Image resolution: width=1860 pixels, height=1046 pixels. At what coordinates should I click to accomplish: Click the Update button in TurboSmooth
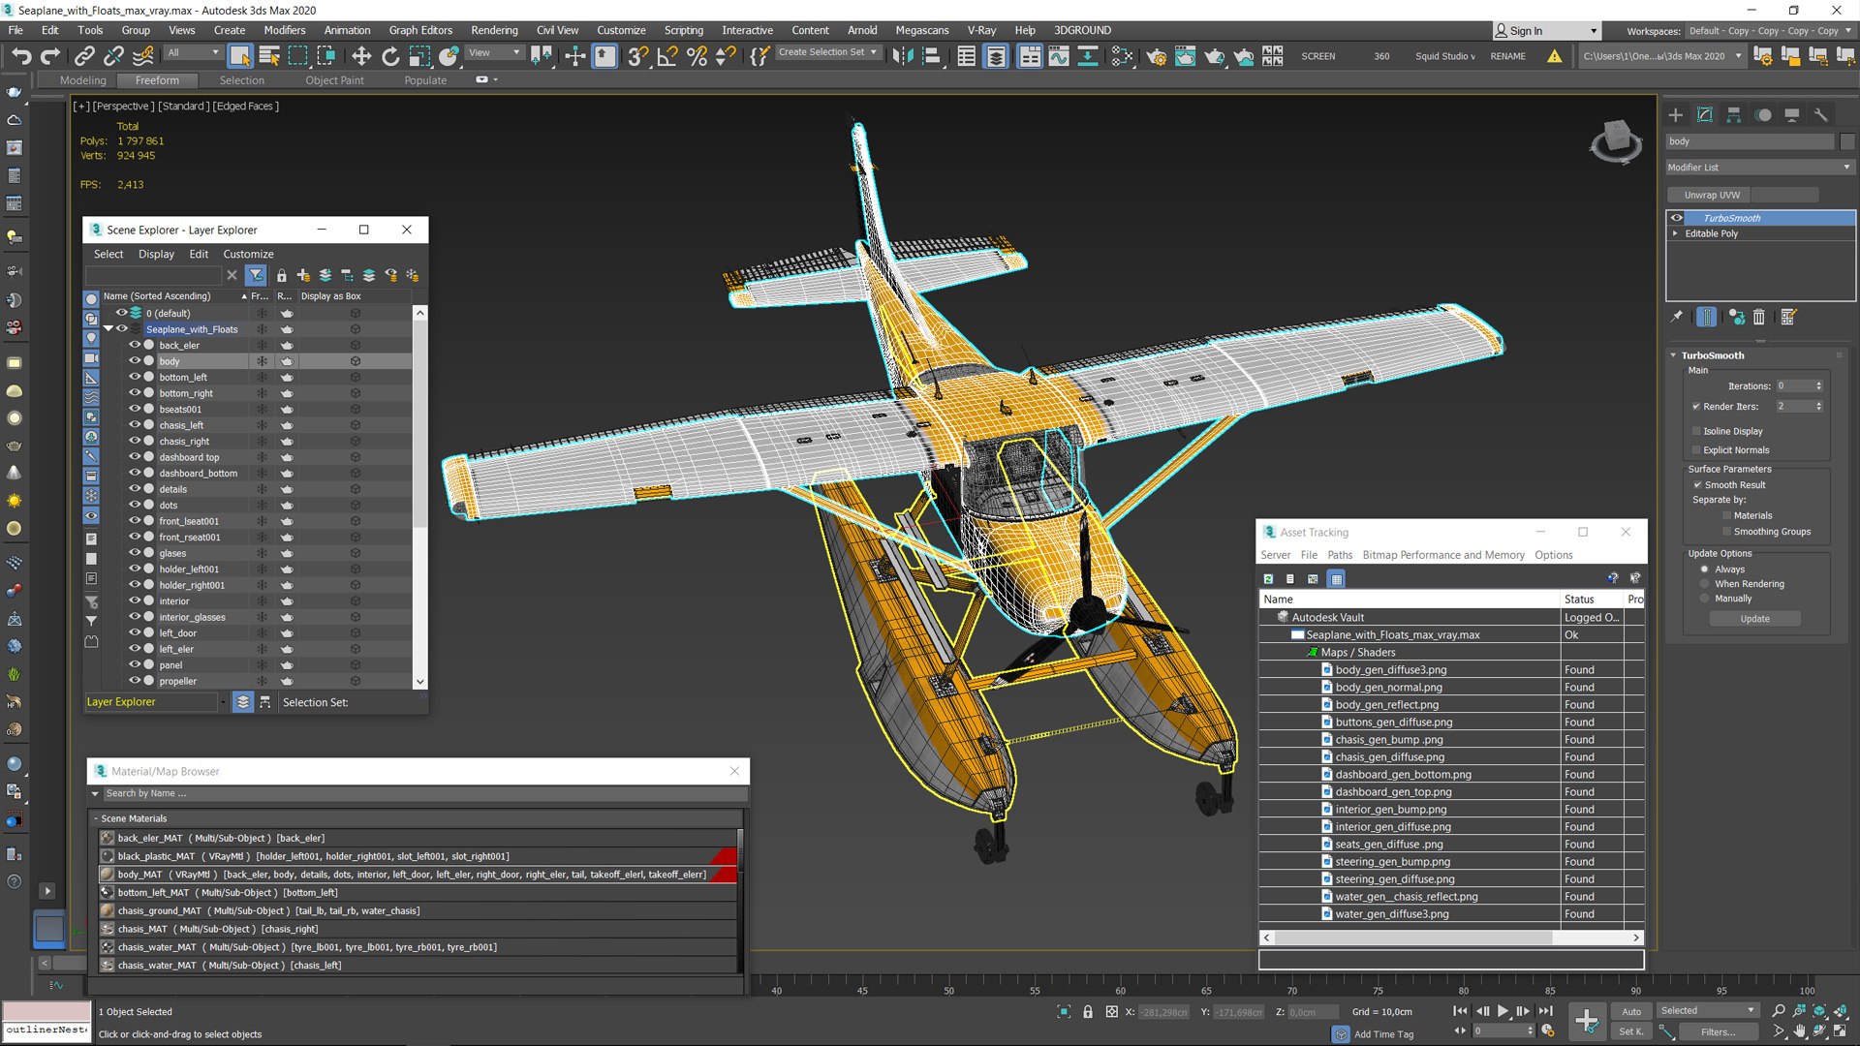[1754, 619]
